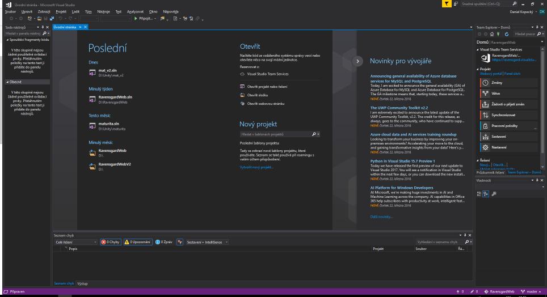
Task: Collapse the Obecné toolbox group
Action: tap(7, 82)
